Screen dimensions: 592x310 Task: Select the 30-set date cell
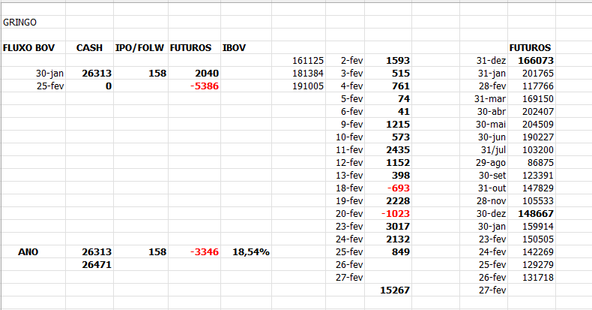click(x=483, y=176)
